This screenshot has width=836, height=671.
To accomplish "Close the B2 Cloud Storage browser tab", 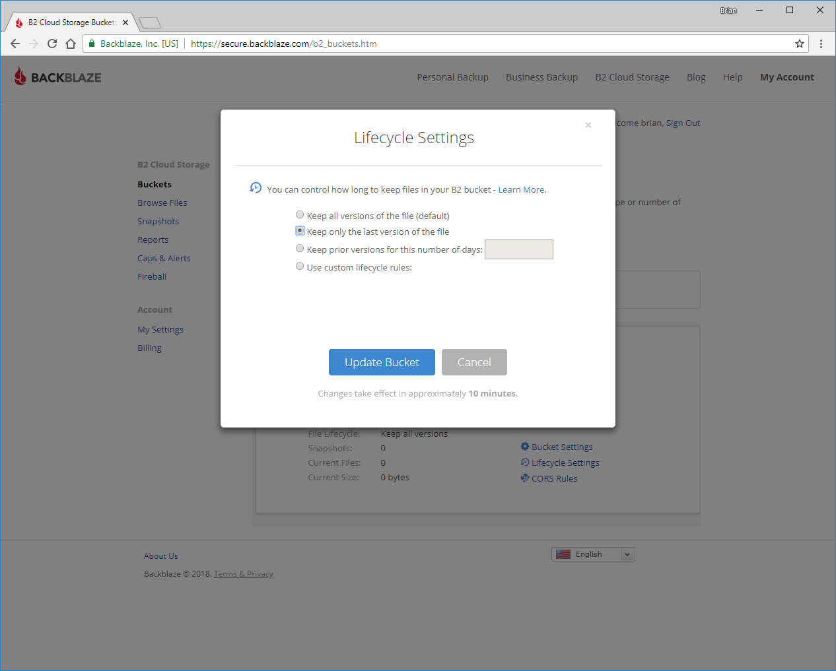I will (125, 22).
